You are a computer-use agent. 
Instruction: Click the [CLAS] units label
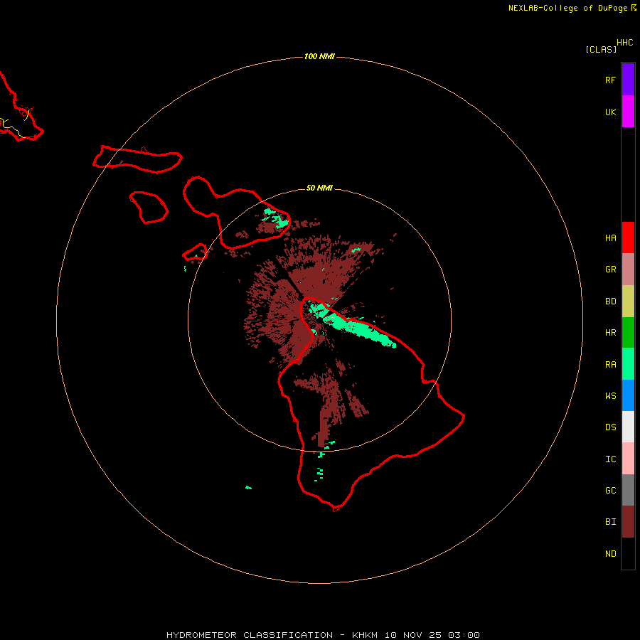[601, 49]
